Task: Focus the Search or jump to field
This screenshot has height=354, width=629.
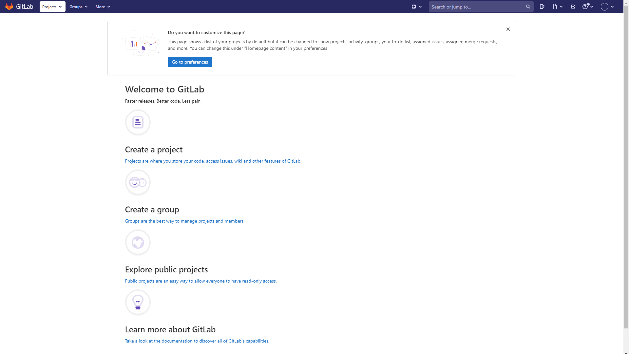Action: [x=481, y=7]
